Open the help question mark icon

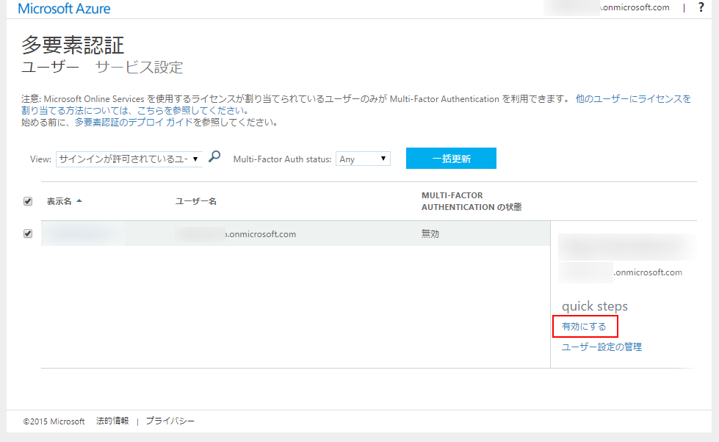point(701,7)
